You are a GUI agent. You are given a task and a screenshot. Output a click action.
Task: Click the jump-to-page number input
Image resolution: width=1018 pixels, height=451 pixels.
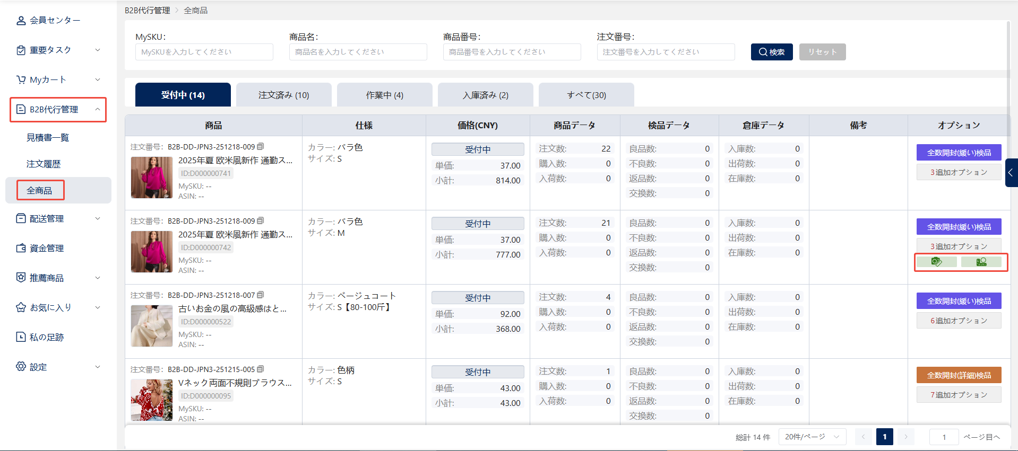point(944,437)
